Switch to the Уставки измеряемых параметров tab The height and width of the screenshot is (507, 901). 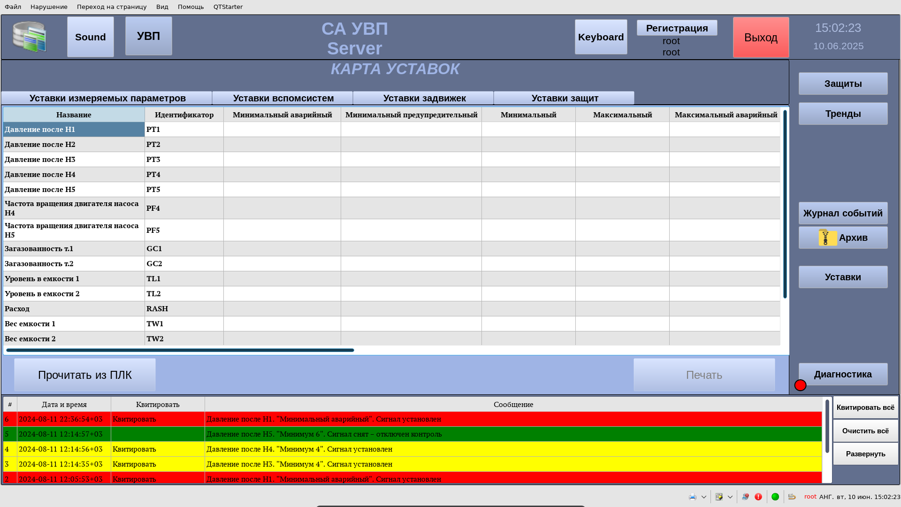click(107, 98)
